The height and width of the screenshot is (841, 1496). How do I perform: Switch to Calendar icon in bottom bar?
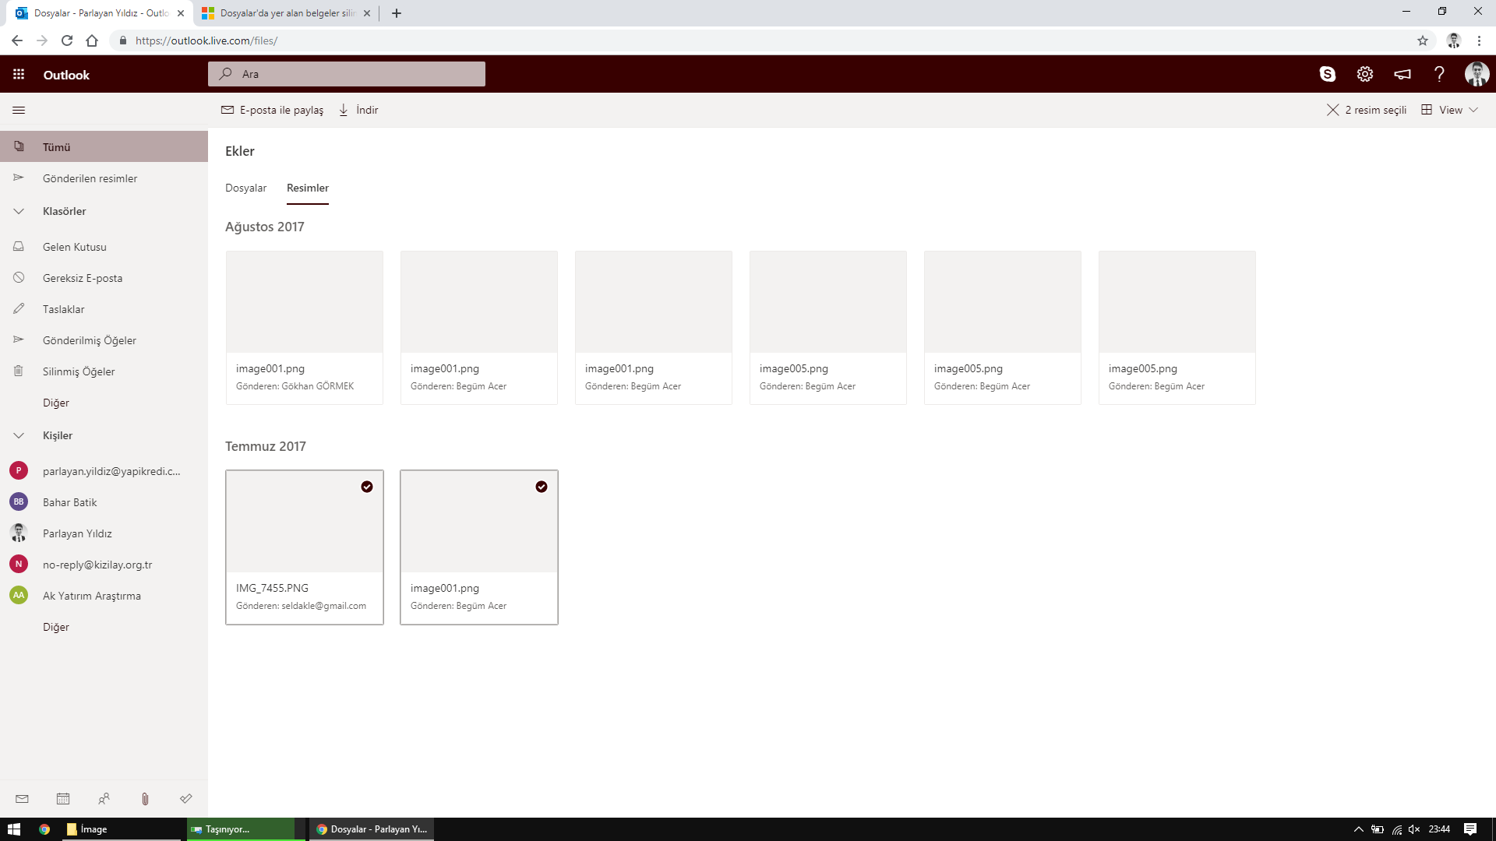pos(63,798)
